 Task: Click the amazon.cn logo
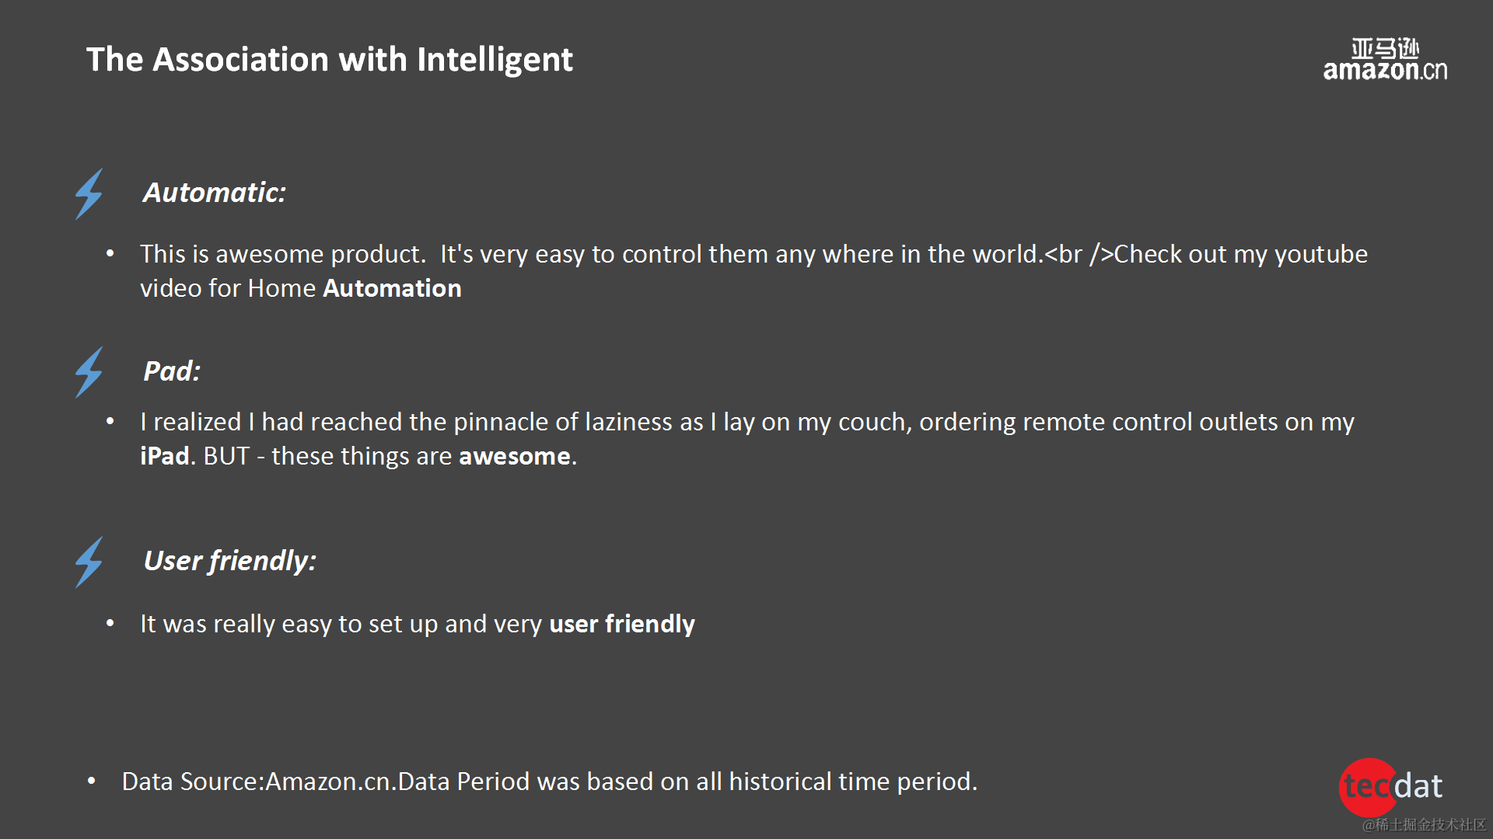point(1385,60)
